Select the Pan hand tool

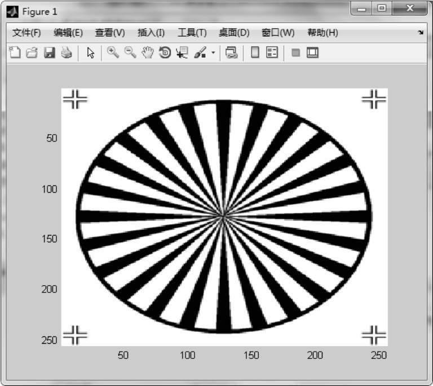coord(148,52)
